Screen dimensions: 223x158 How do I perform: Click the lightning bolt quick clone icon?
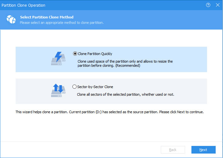58,58
